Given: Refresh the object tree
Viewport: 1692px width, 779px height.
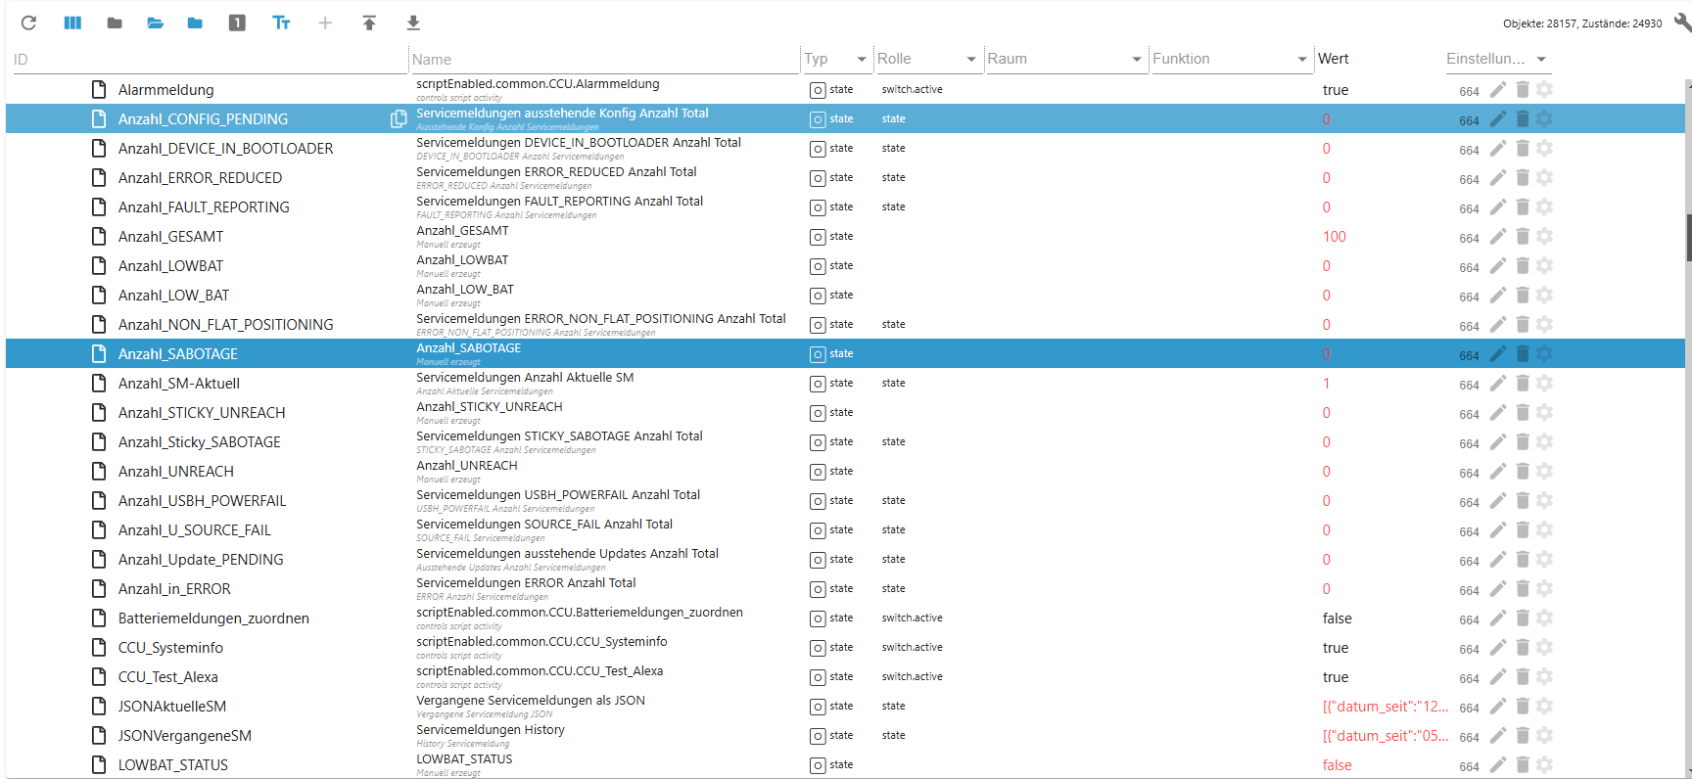Looking at the screenshot, I should pos(28,23).
